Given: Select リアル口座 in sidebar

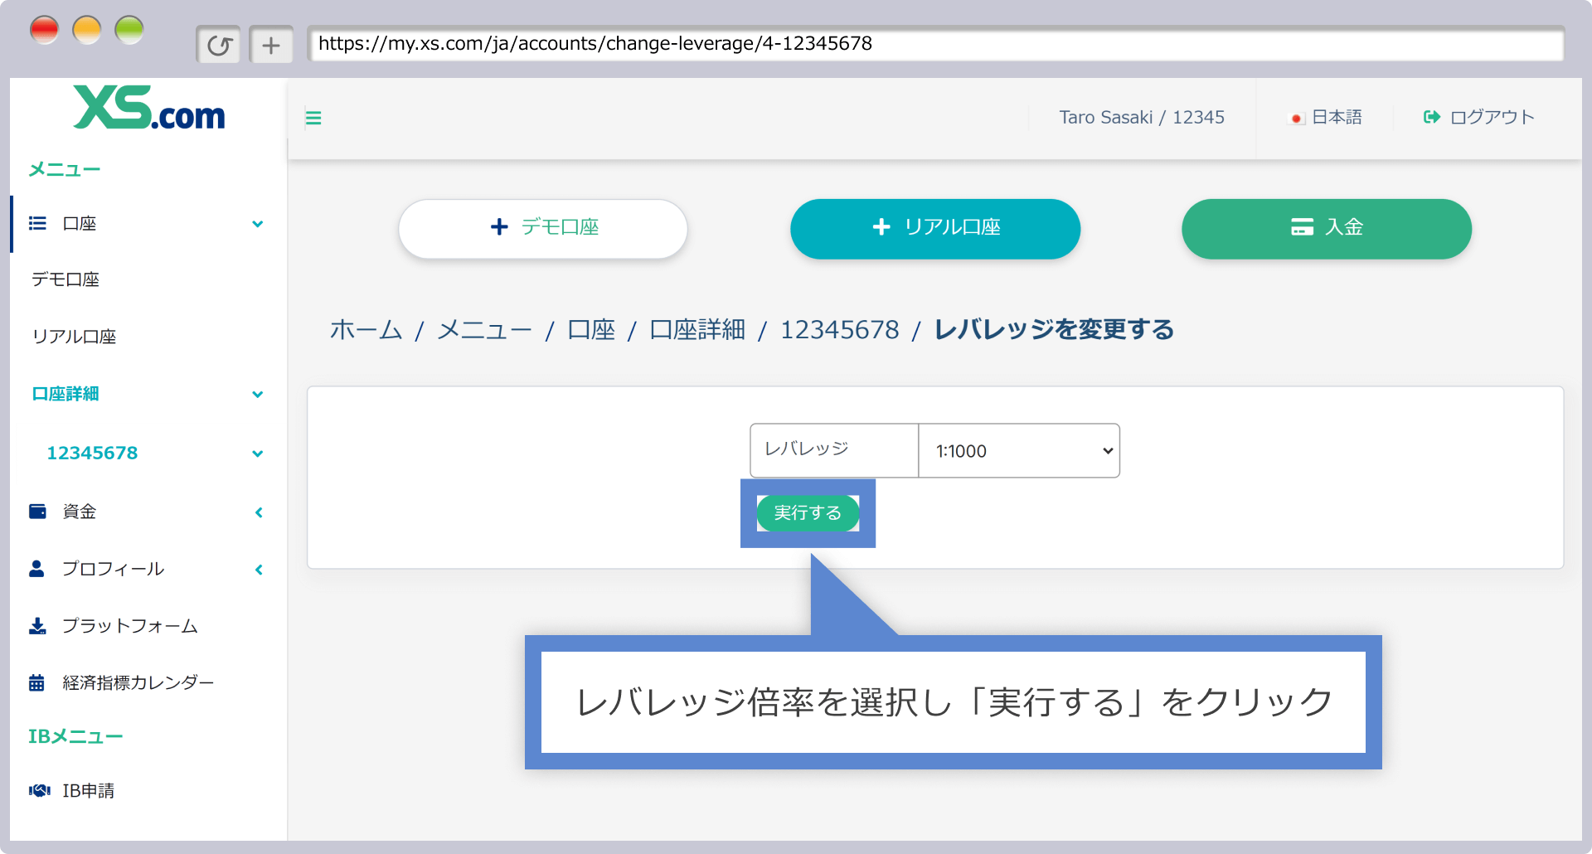Looking at the screenshot, I should [74, 337].
